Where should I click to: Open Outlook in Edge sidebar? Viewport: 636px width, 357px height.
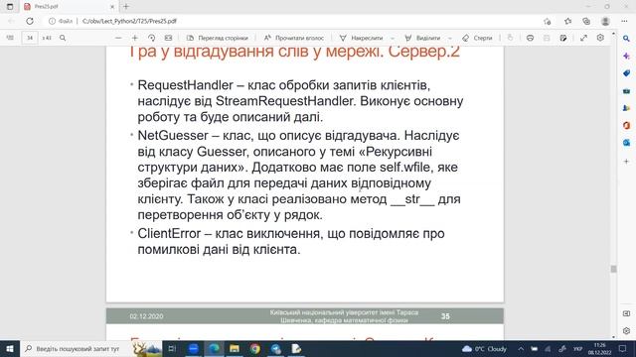[626, 143]
